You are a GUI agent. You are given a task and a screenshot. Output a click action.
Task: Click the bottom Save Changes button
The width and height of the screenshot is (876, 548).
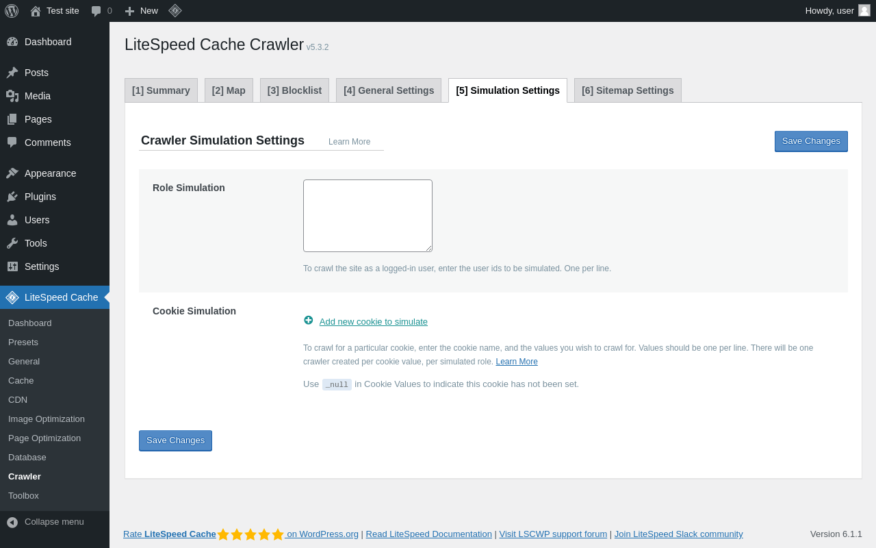pos(175,440)
